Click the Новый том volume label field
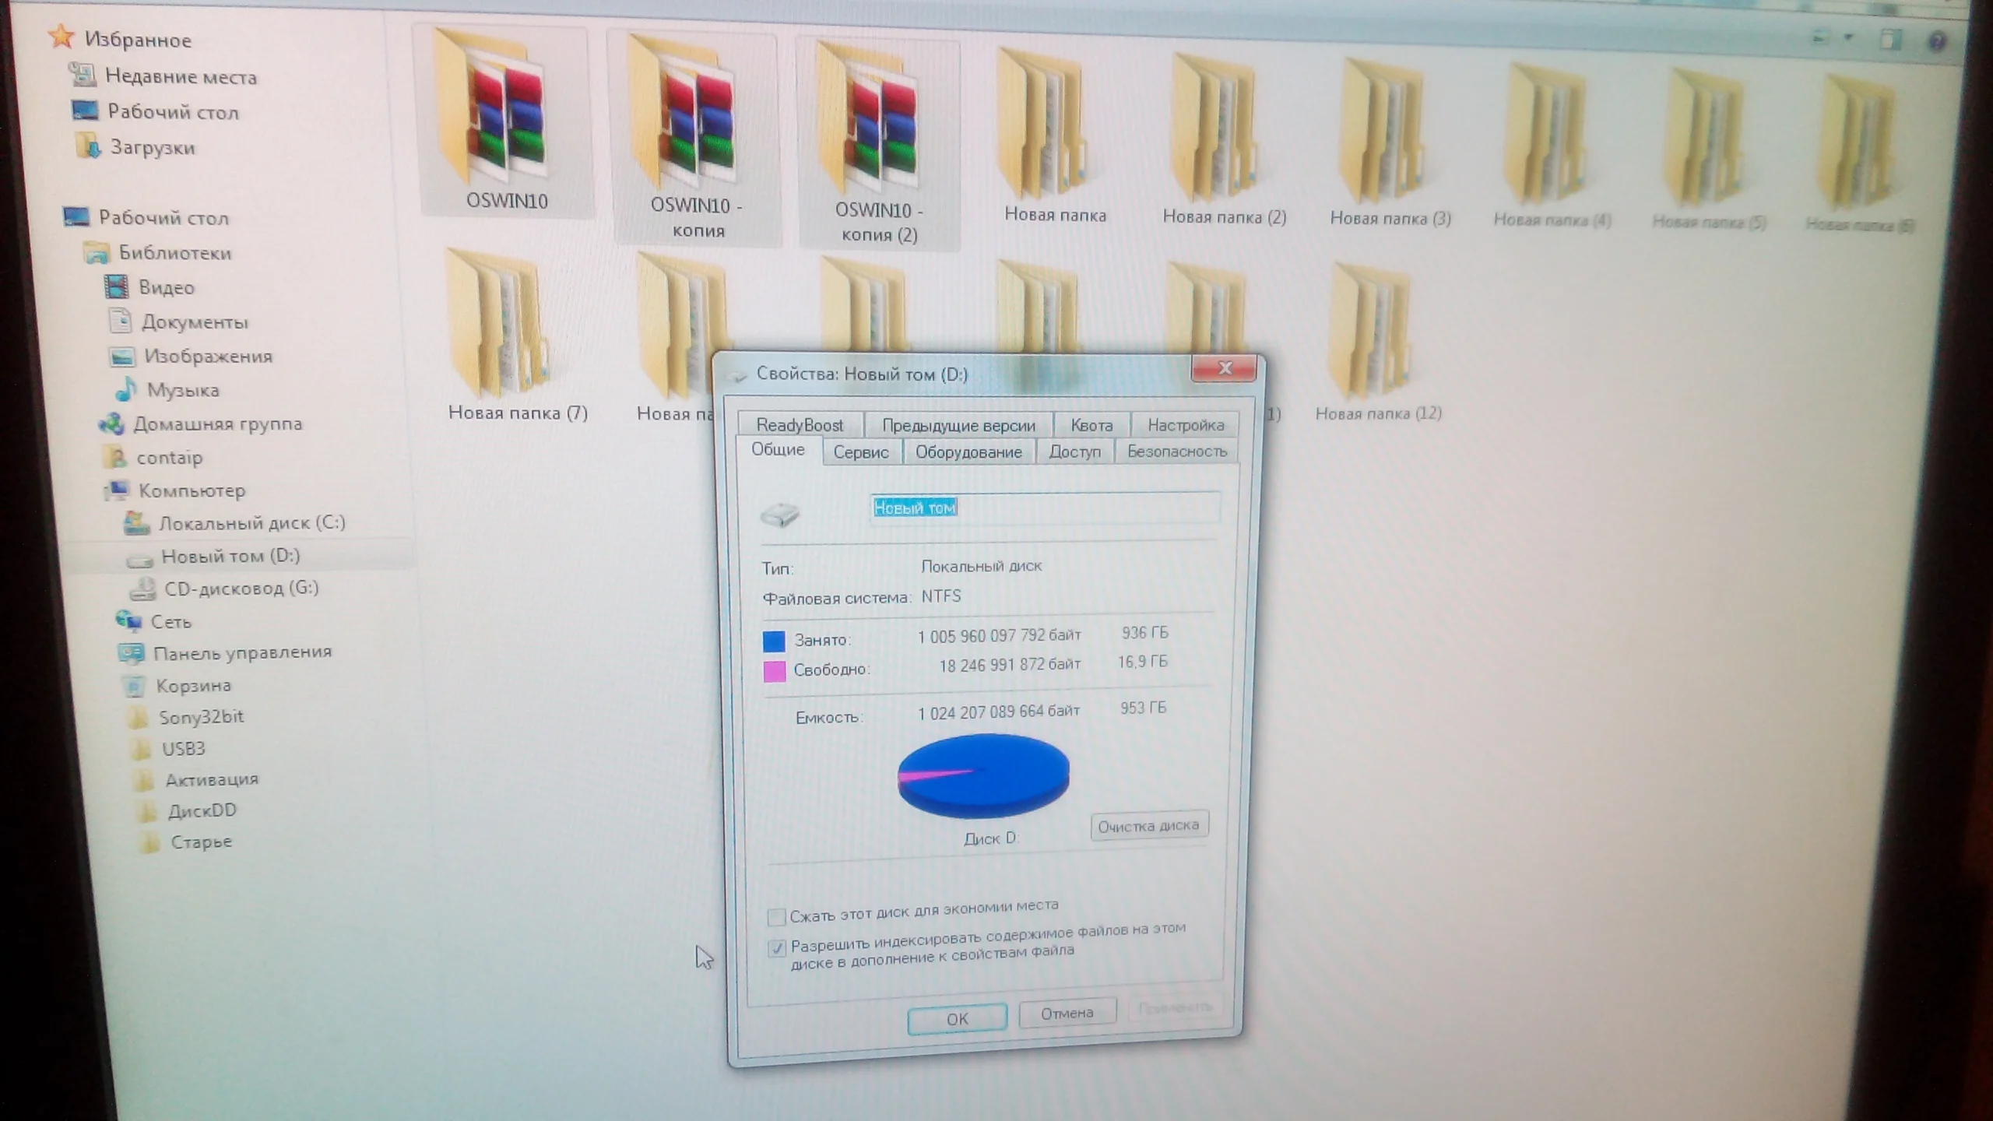The width and height of the screenshot is (1993, 1121). [1043, 508]
